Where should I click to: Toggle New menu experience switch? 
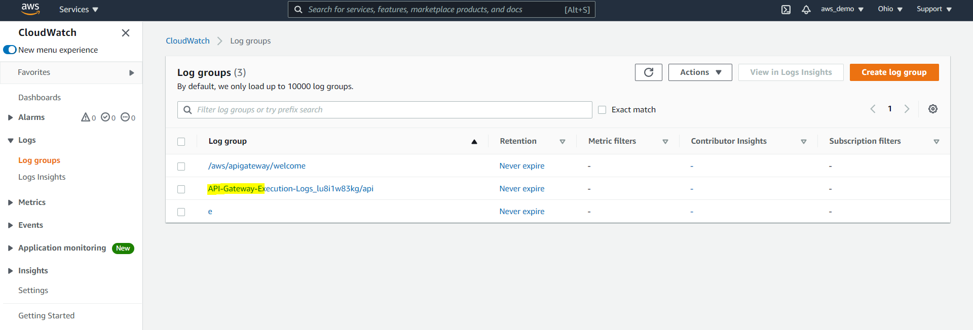(10, 50)
